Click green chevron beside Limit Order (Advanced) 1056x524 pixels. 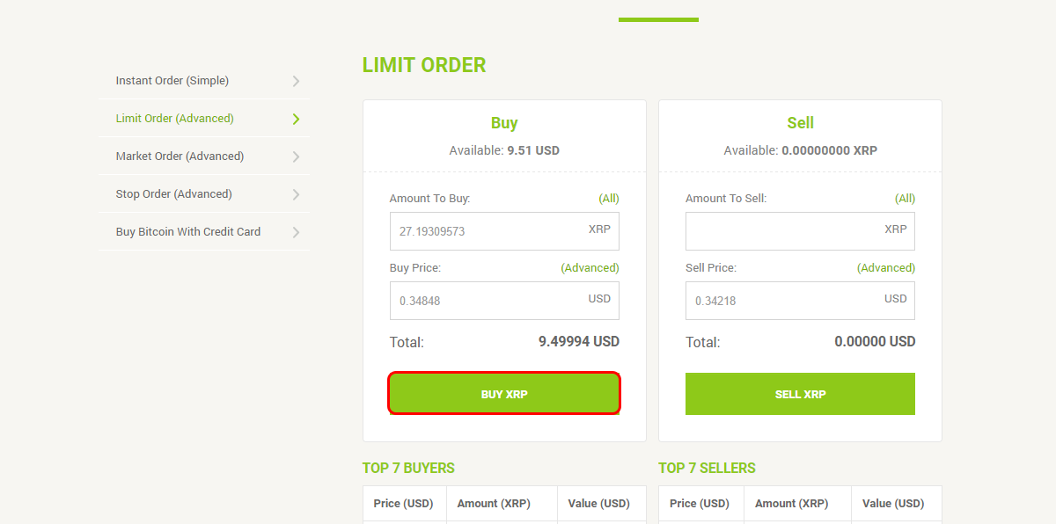pyautogui.click(x=297, y=119)
